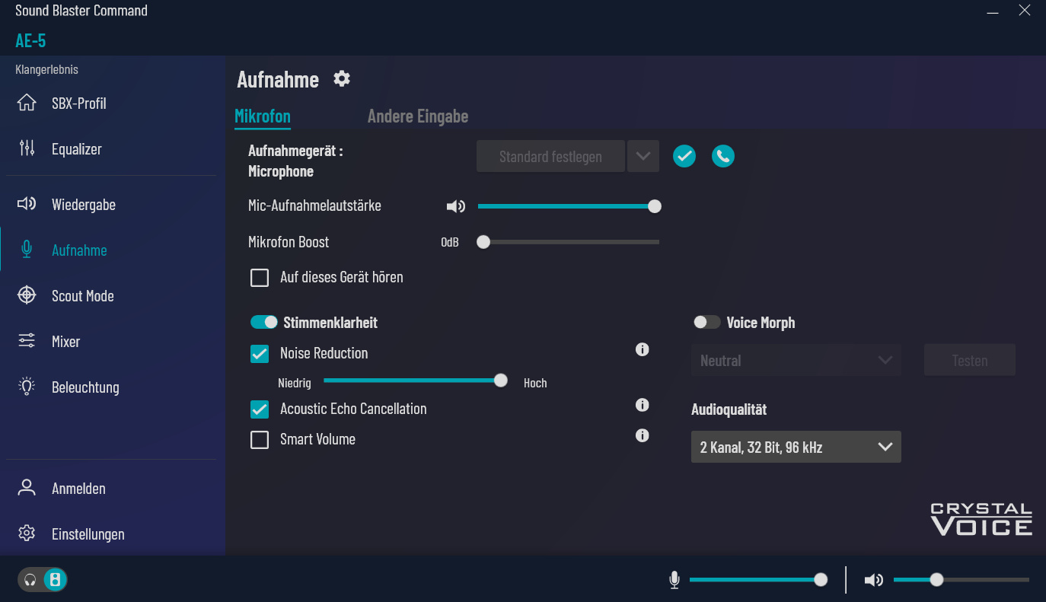The image size is (1046, 602).
Task: Click the Niedrig slider label
Action: pyautogui.click(x=295, y=383)
